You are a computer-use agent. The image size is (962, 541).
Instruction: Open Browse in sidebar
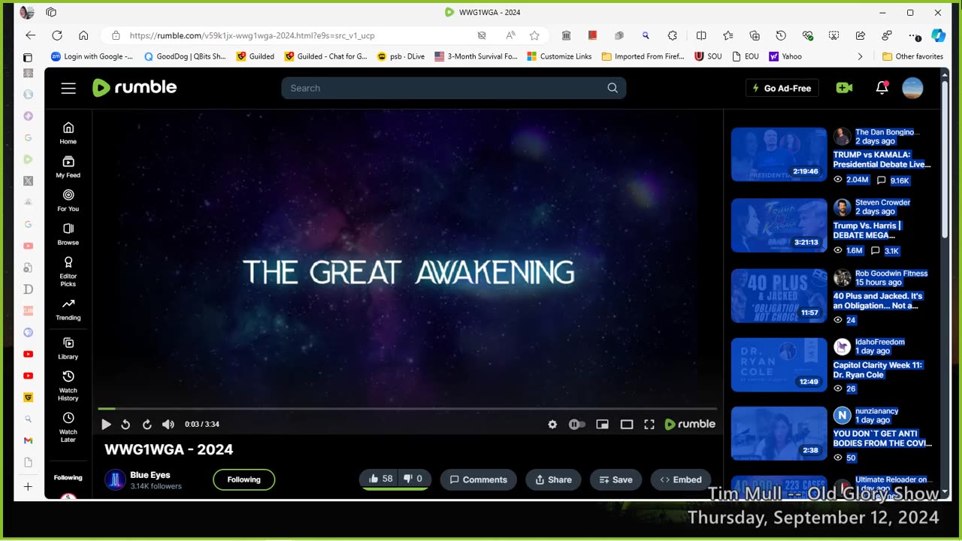pyautogui.click(x=68, y=234)
